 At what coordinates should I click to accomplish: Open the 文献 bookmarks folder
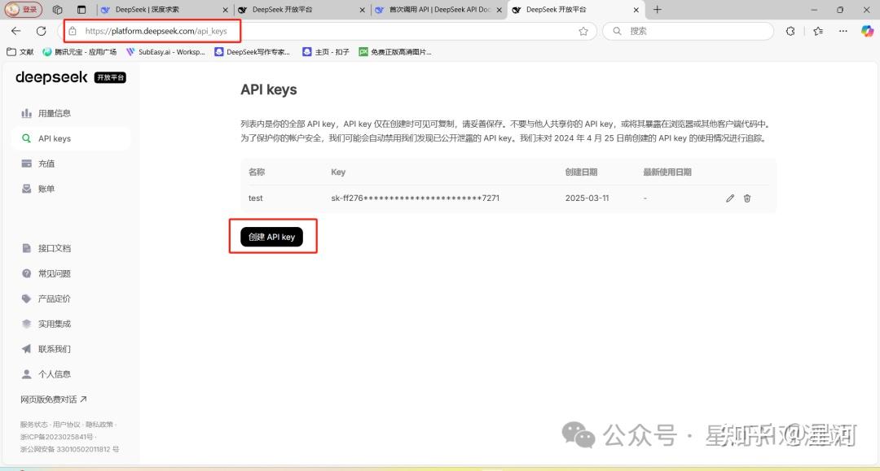(x=20, y=52)
